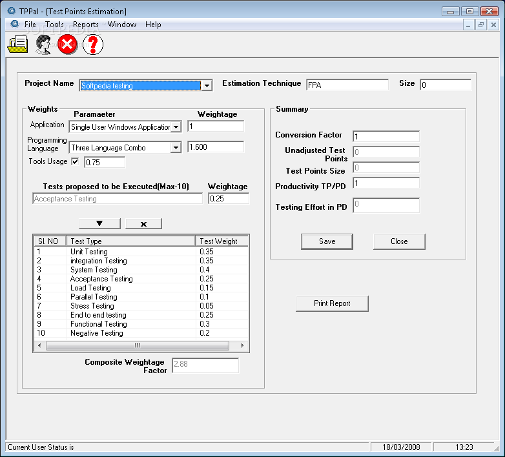Open the Help menu
The height and width of the screenshot is (457, 505).
(153, 25)
